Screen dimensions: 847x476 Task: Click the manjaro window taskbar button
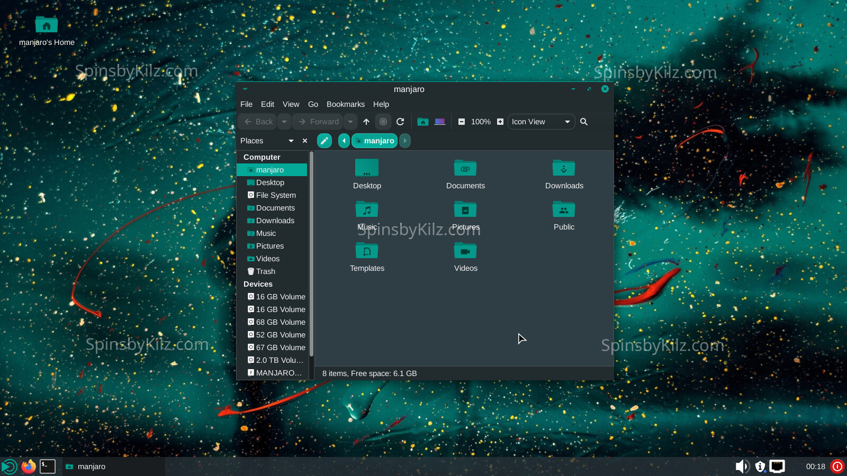pos(114,466)
